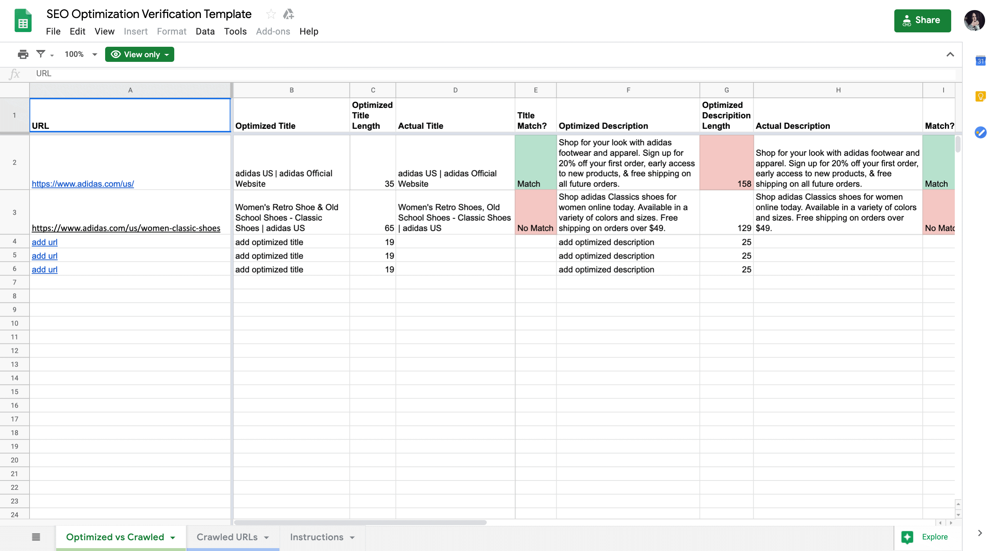The width and height of the screenshot is (998, 551).
Task: Select the cell showing 129
Action: [727, 212]
